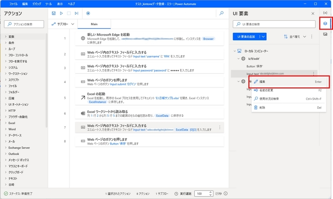Expand the Excel actions group
Image resolution: width=333 pixels, height=199 pixels.
pos(5,123)
